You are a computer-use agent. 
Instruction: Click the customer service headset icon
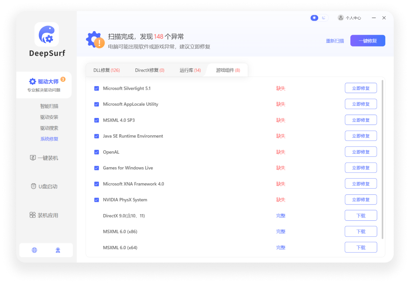58,250
